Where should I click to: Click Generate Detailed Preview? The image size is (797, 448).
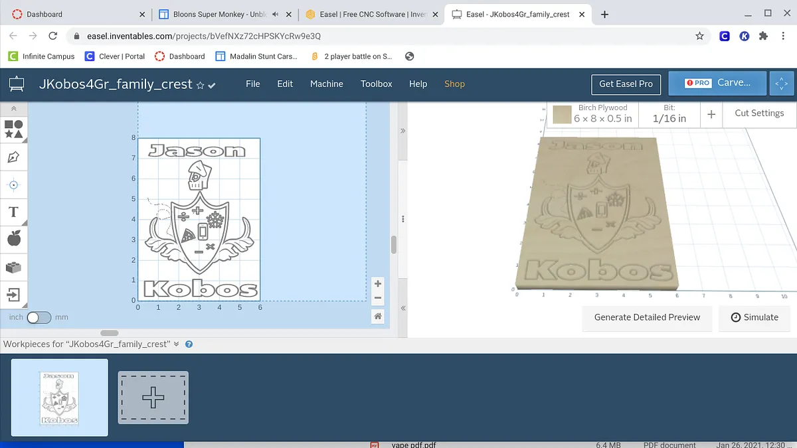click(647, 317)
